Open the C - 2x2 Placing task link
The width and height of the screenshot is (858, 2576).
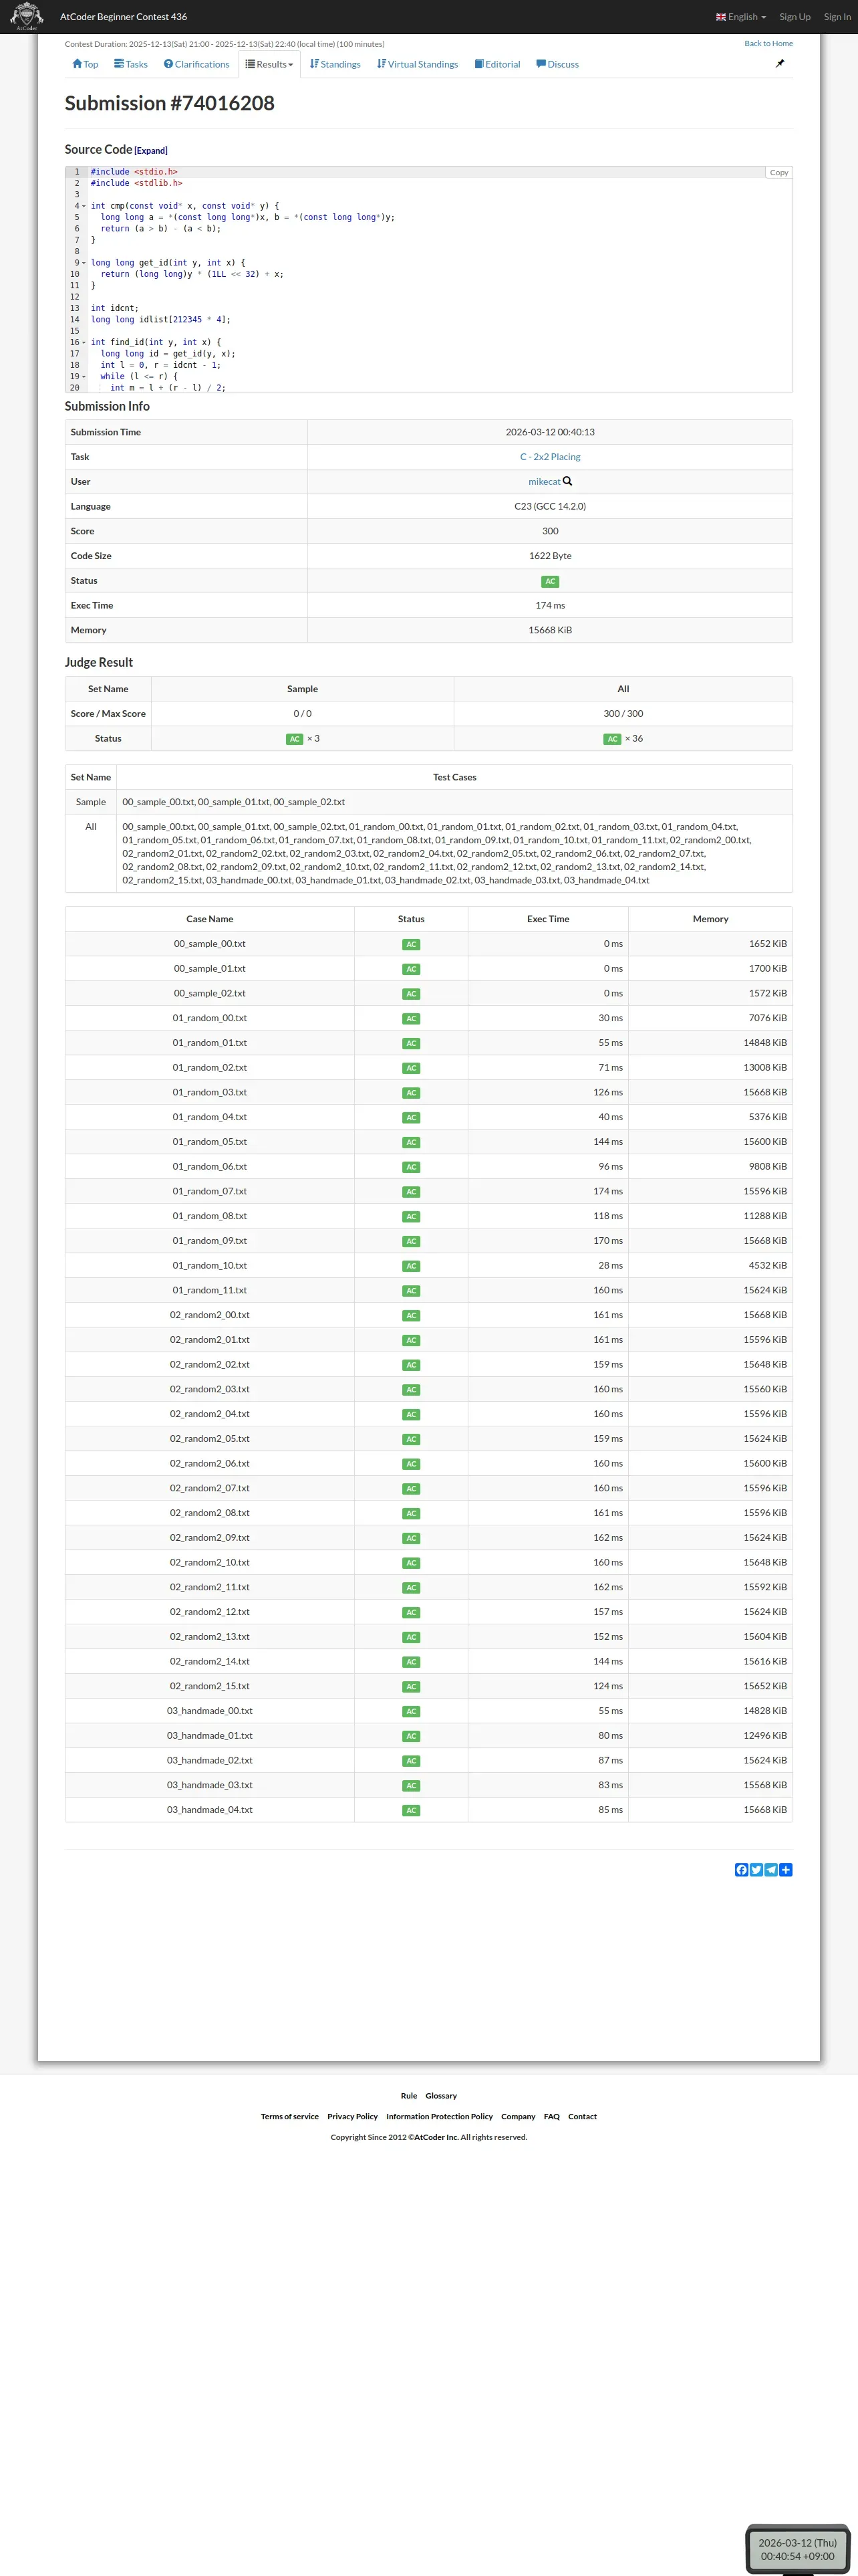pyautogui.click(x=549, y=457)
